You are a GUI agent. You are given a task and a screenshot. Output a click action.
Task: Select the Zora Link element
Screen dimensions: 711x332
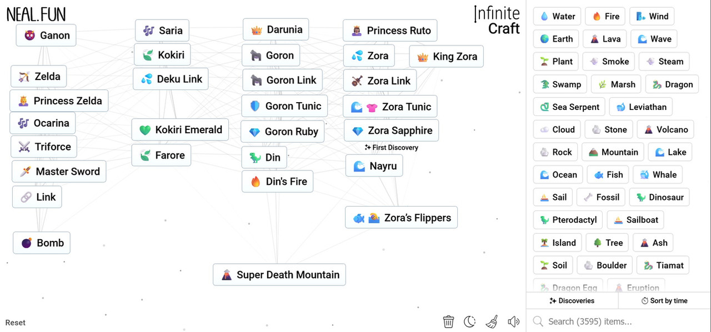380,81
